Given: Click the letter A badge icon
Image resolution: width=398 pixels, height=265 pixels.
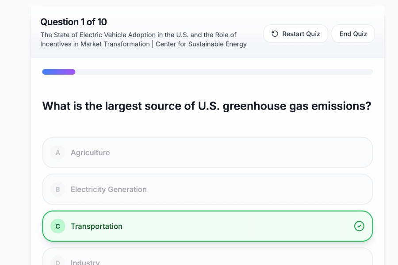Looking at the screenshot, I should pos(57,153).
